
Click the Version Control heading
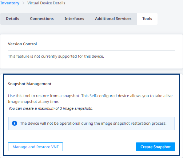23,44
